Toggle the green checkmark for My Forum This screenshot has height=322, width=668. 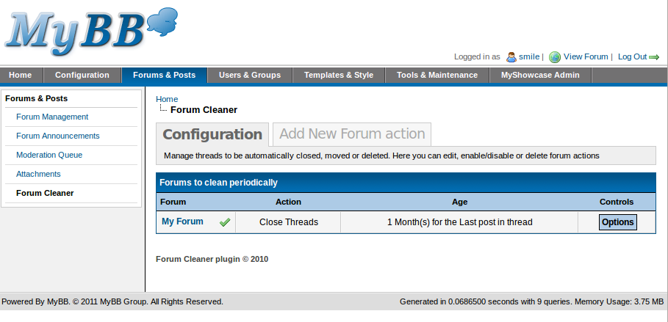pyautogui.click(x=225, y=222)
